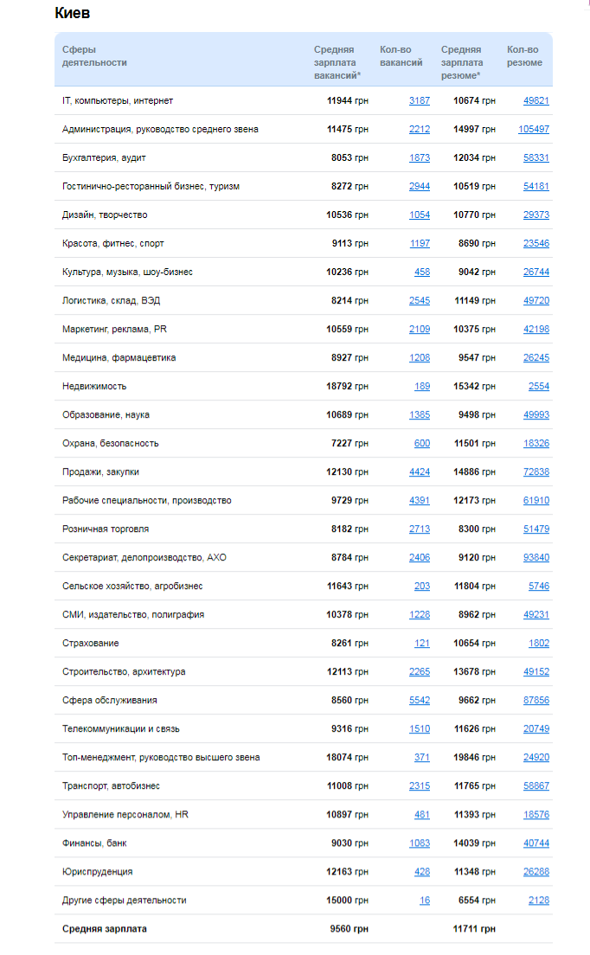This screenshot has width=590, height=955.
Task: Click 4424 vacancies for Продажи, закупки
Action: click(419, 471)
